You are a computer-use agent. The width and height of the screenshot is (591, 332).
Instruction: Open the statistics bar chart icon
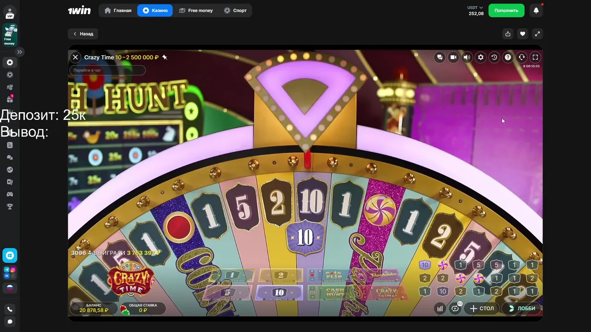(x=440, y=308)
